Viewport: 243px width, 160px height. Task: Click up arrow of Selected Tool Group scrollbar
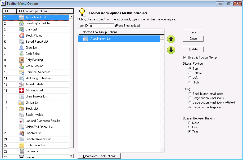click(x=162, y=38)
